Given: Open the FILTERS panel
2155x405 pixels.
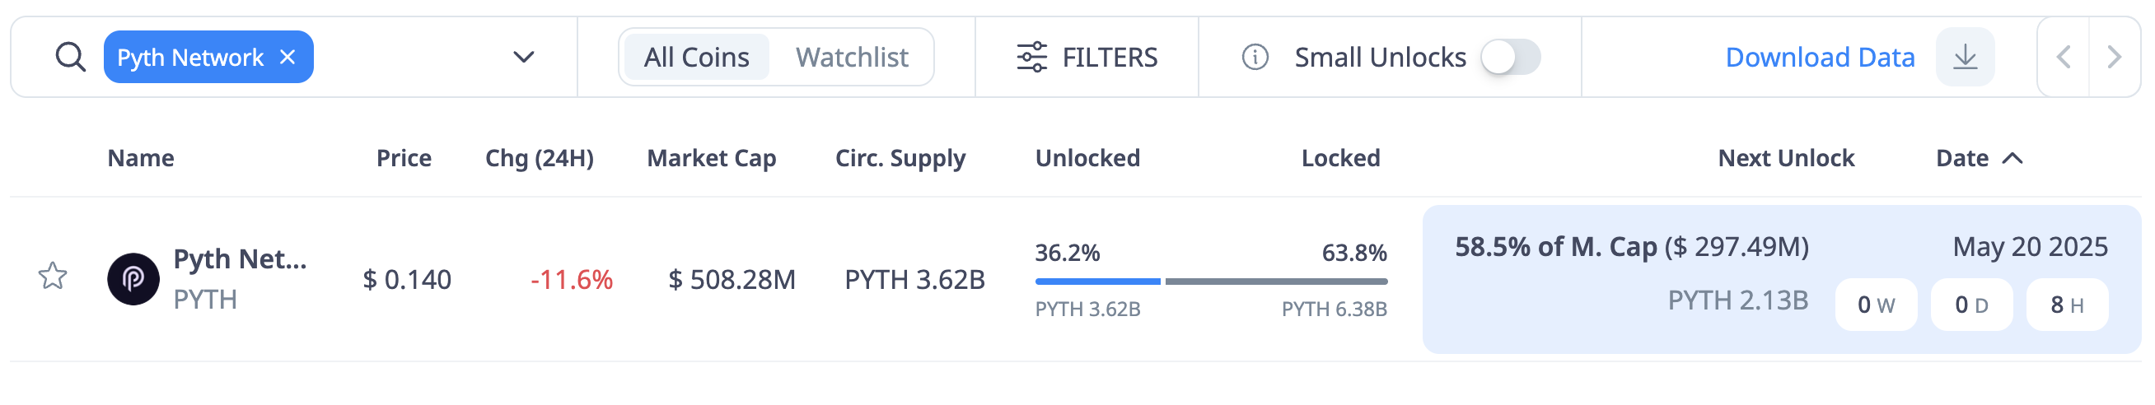Looking at the screenshot, I should 1087,57.
